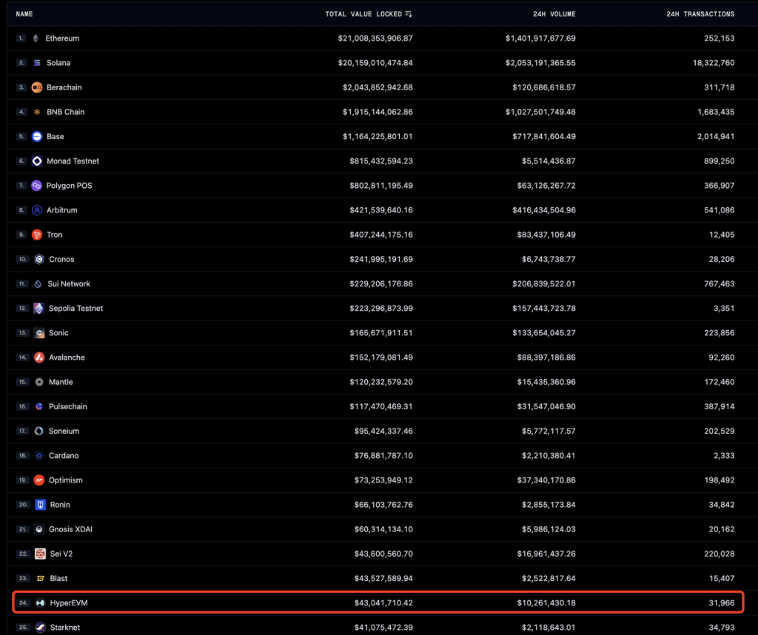The image size is (758, 635).
Task: Click the Blast logo icon
Action: click(x=41, y=579)
